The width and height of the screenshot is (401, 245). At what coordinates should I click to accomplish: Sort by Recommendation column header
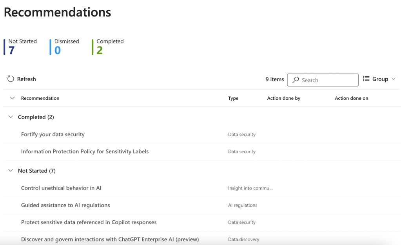pos(40,98)
